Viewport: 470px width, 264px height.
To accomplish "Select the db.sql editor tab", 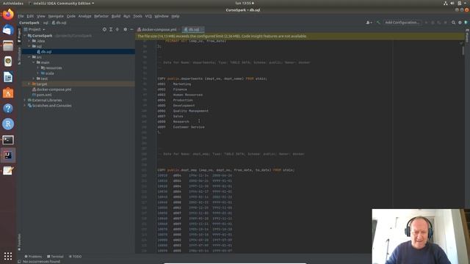I will pyautogui.click(x=193, y=29).
